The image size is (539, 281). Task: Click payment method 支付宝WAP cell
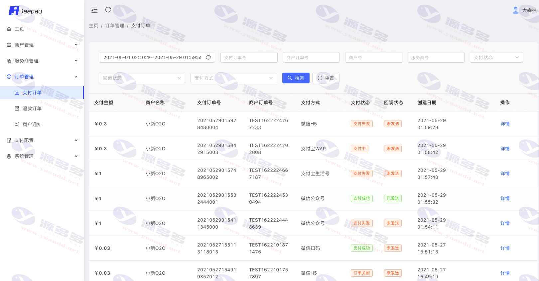[x=313, y=149]
